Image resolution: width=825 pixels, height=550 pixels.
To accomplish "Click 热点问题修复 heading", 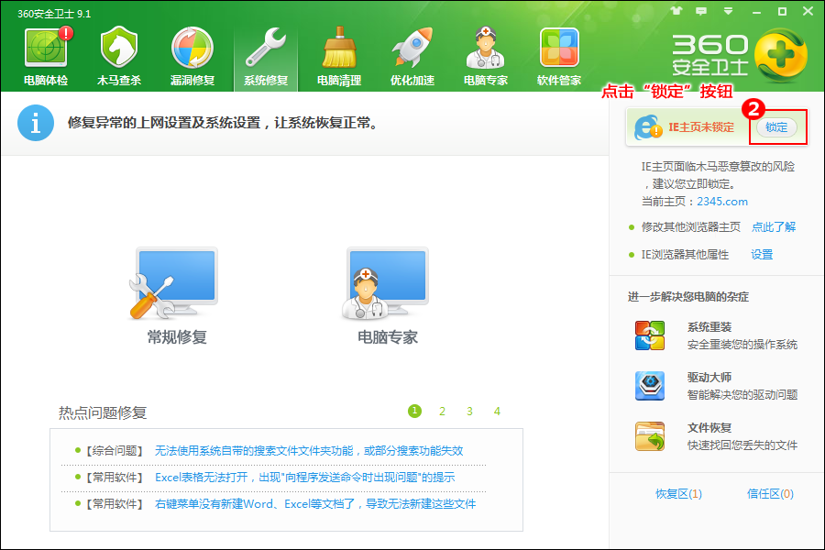I will pyautogui.click(x=103, y=412).
